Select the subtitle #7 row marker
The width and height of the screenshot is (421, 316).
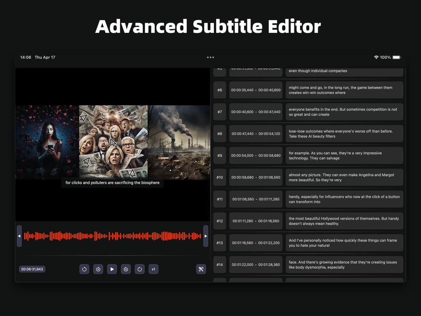pyautogui.click(x=220, y=112)
